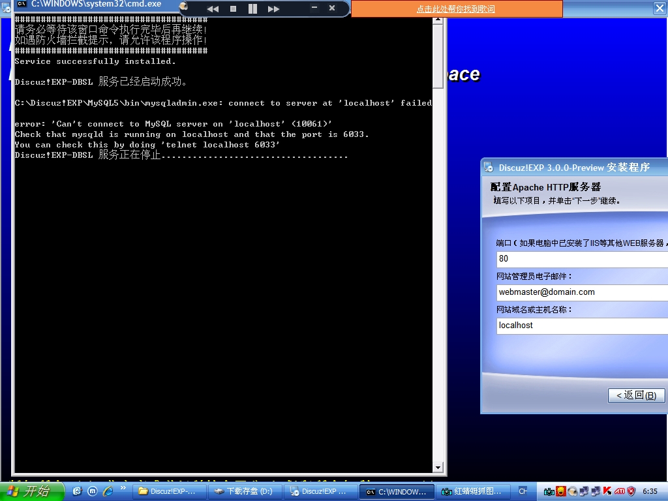Click the CH language bar indicator

point(523,491)
